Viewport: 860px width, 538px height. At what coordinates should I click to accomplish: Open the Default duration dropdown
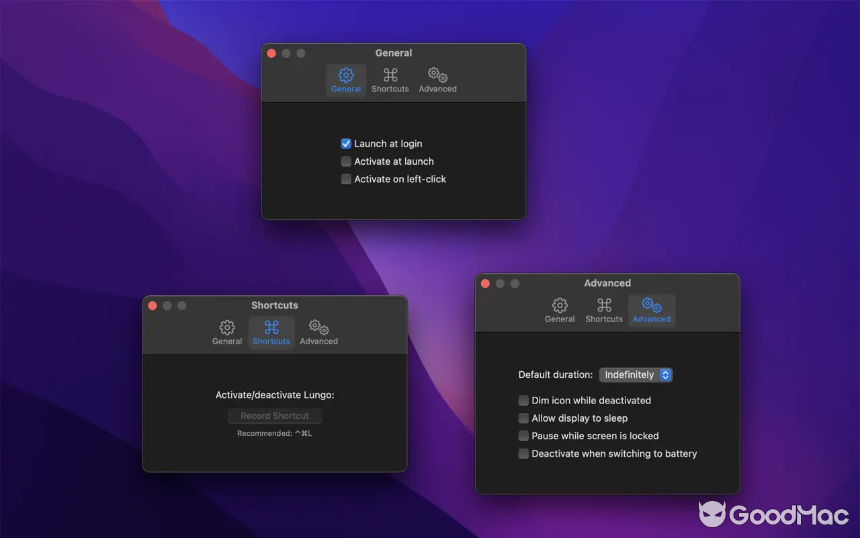pyautogui.click(x=634, y=375)
